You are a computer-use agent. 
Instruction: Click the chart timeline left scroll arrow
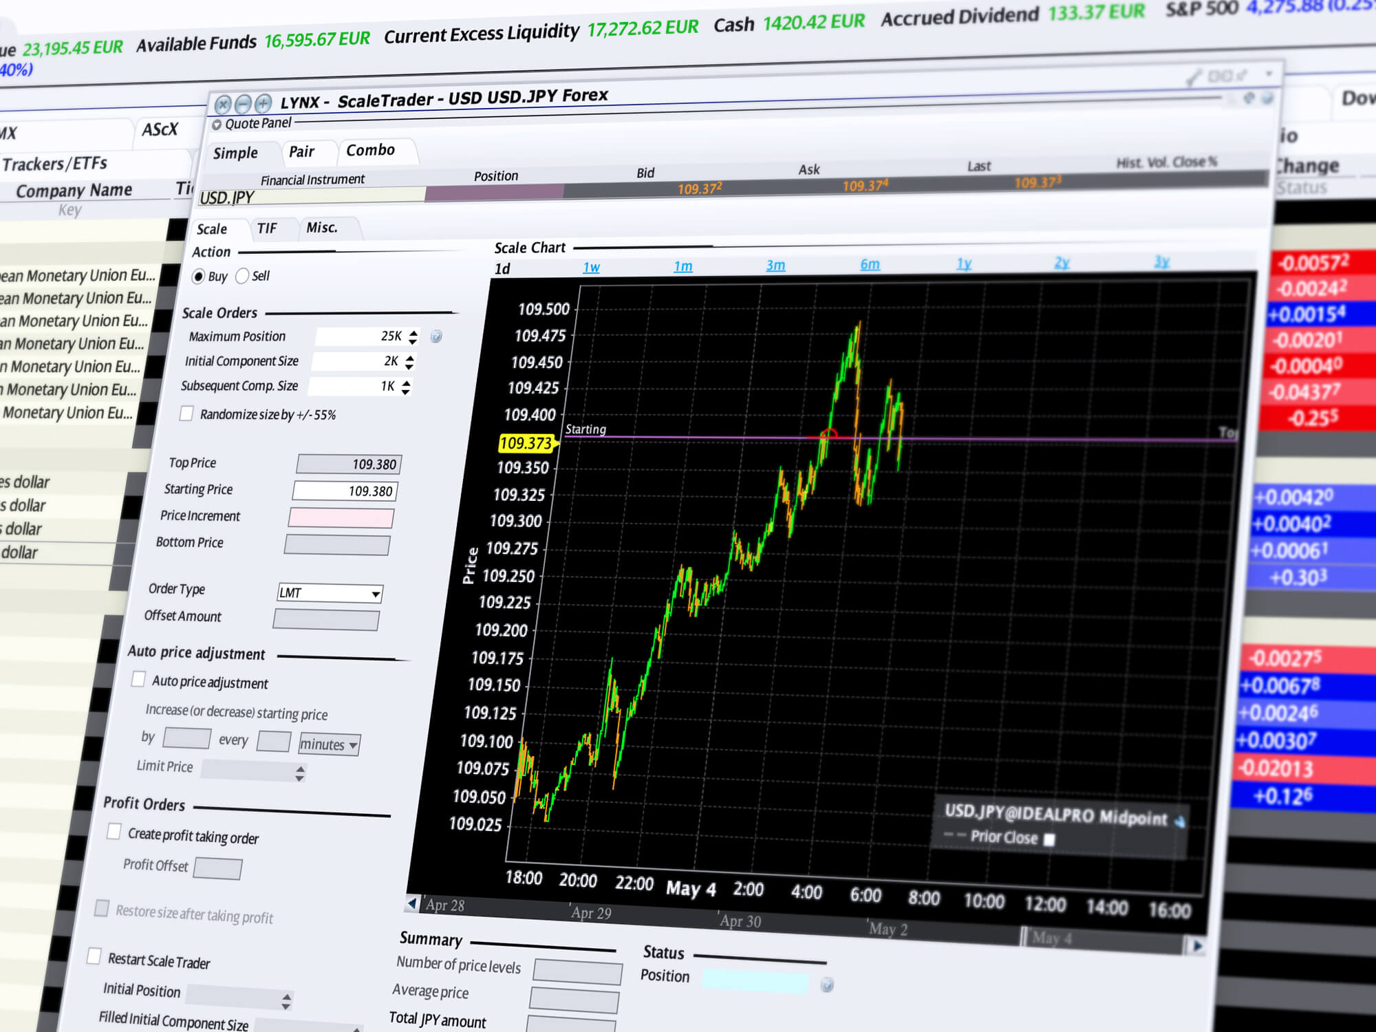411,903
